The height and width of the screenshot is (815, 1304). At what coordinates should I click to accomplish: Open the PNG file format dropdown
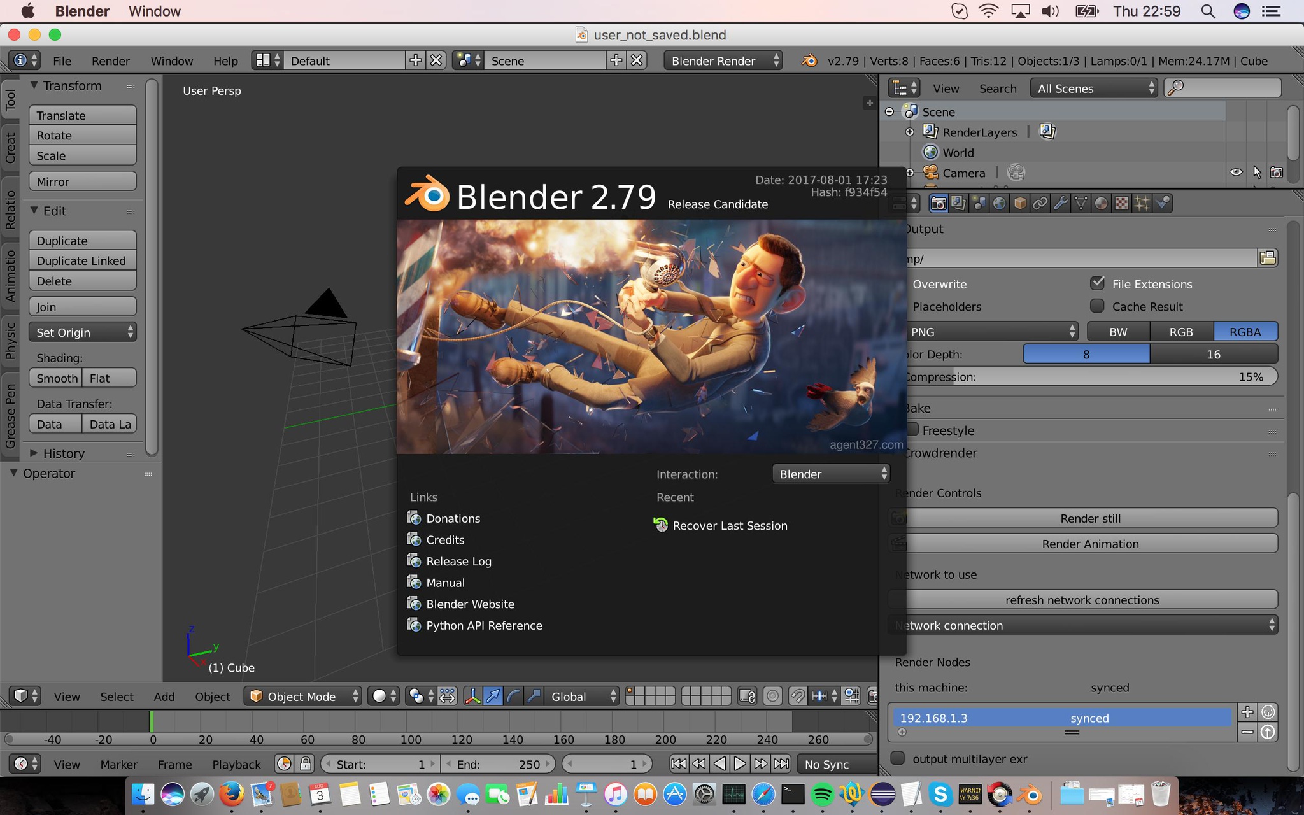991,332
